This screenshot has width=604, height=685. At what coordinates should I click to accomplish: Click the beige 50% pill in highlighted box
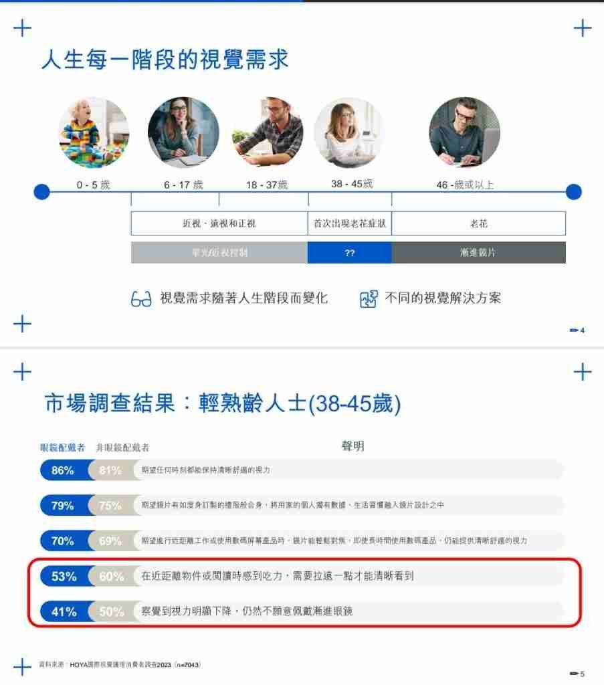point(112,611)
